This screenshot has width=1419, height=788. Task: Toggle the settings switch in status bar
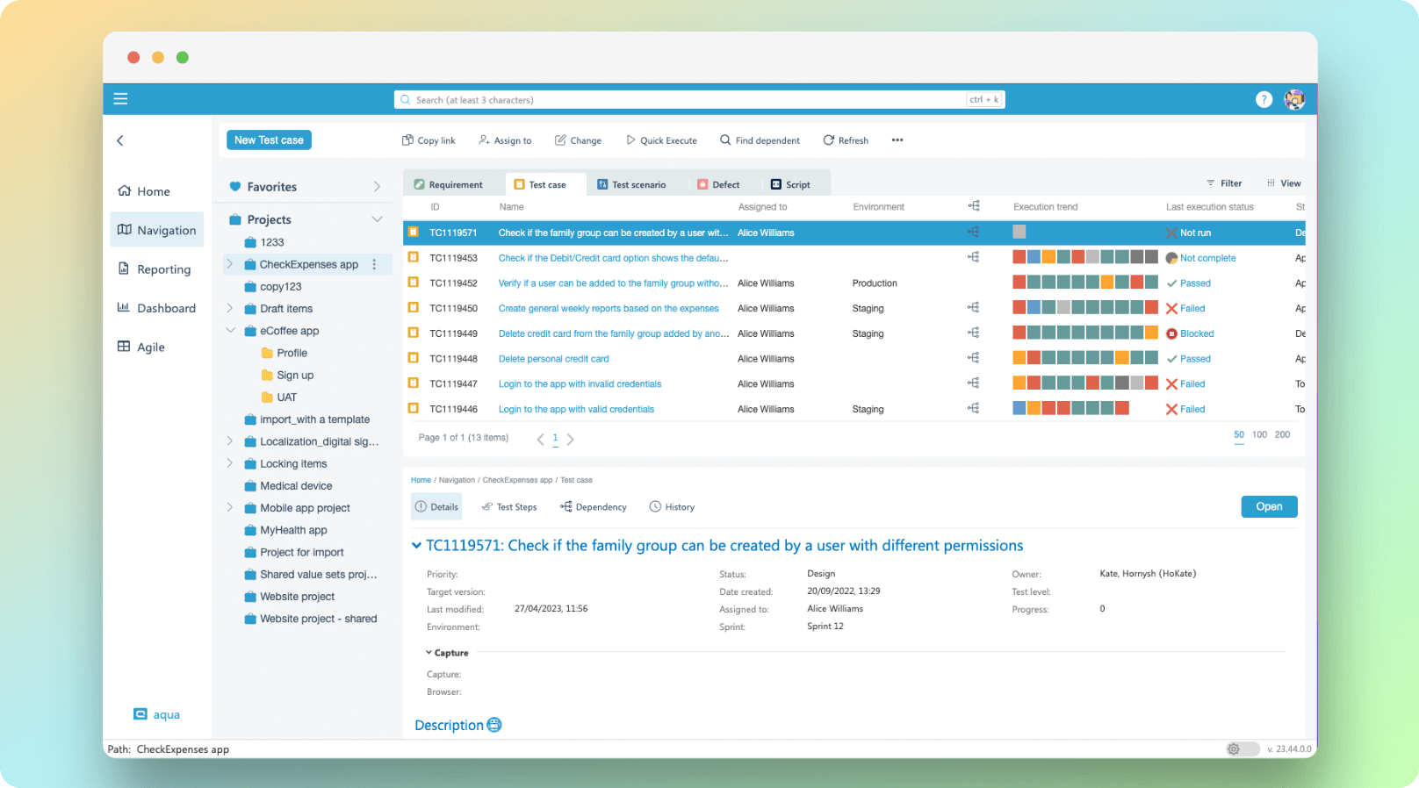[x=1242, y=749]
